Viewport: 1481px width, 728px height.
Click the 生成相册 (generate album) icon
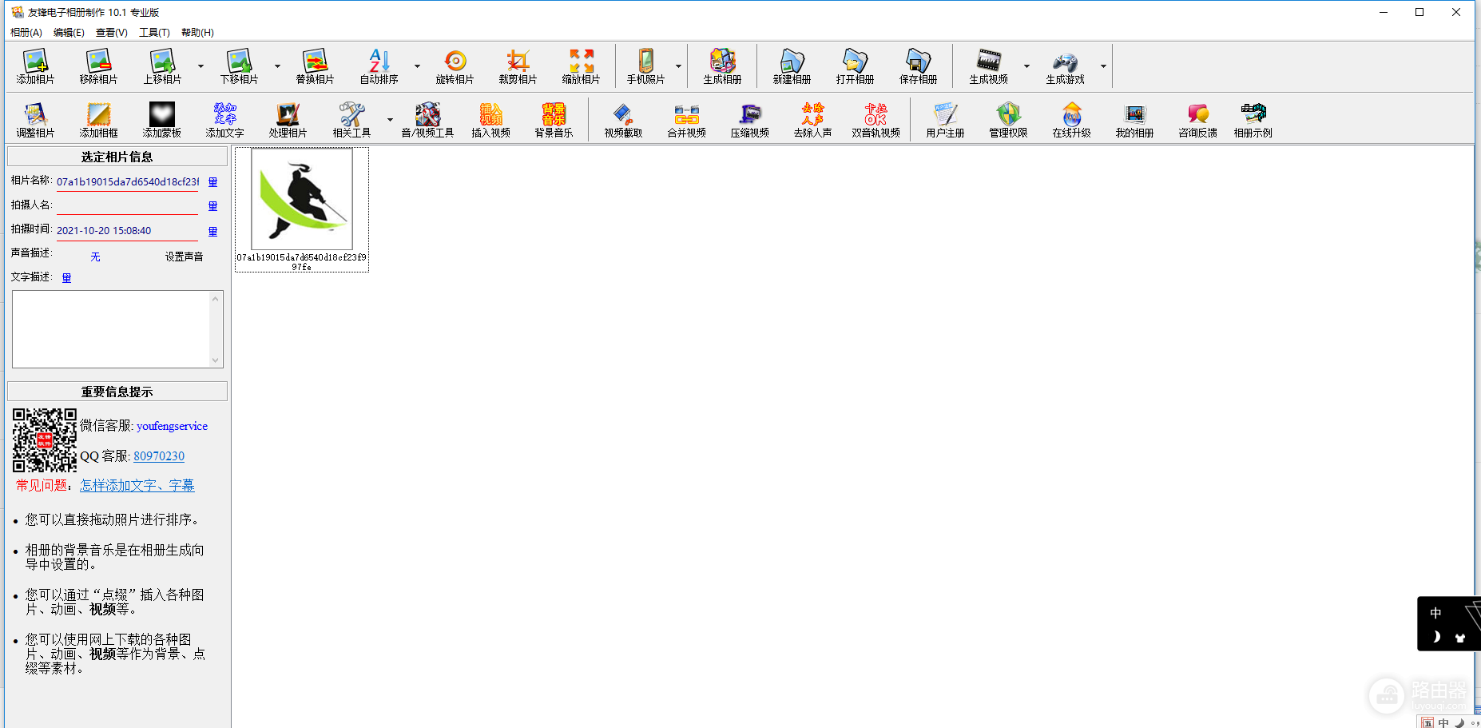pos(722,66)
